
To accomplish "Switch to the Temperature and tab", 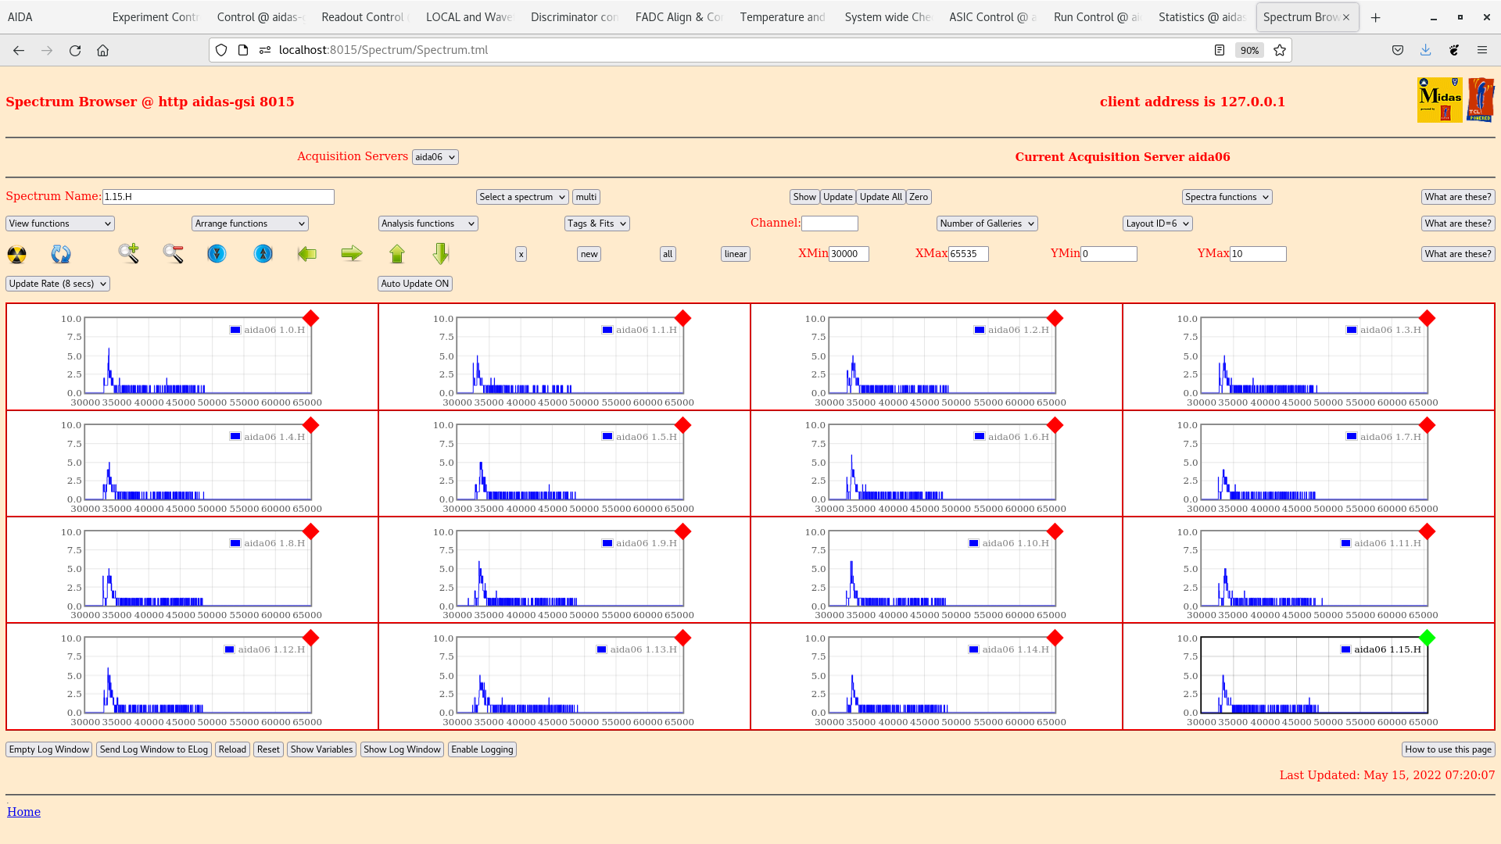I will pos(782,17).
